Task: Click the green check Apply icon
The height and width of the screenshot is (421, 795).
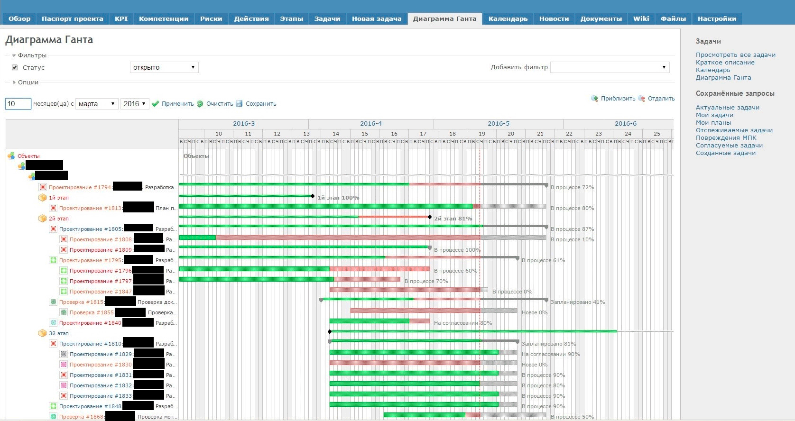Action: tap(155, 104)
